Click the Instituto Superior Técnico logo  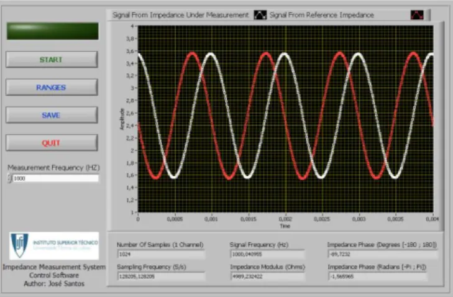[54, 246]
